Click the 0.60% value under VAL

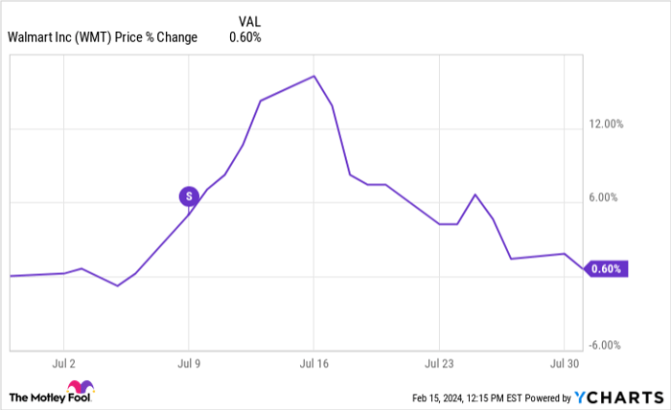pyautogui.click(x=244, y=37)
